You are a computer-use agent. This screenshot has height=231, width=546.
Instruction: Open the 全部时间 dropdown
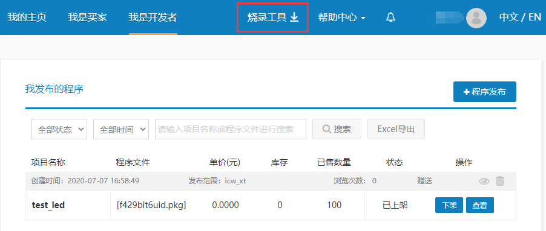pos(121,130)
